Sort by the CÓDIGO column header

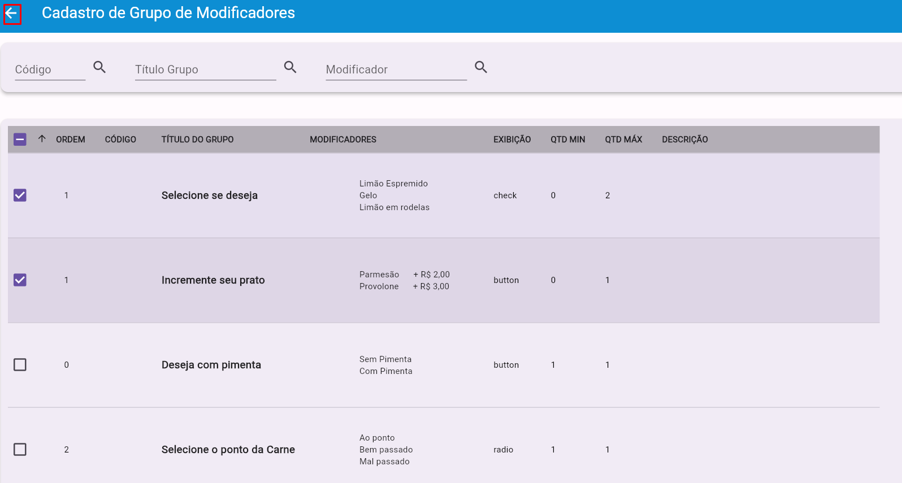coord(120,140)
